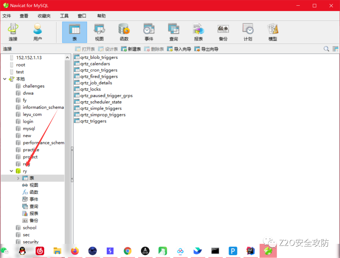Open the 帮助 (Help) menu
This screenshot has height=258, width=340.
click(101, 16)
